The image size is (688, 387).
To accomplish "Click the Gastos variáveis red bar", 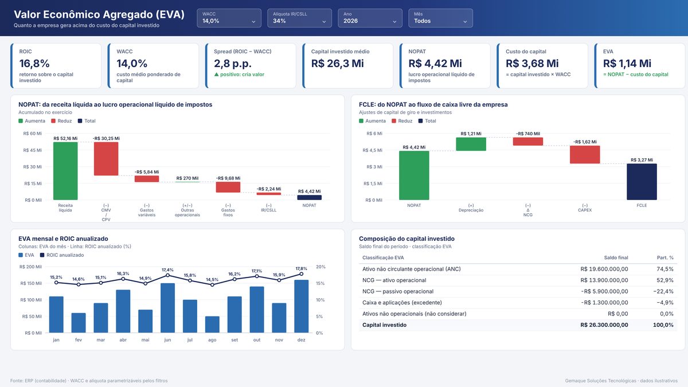I will (147, 179).
